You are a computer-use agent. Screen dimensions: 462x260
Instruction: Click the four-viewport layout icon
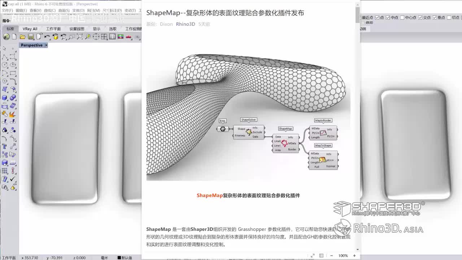[104, 36]
